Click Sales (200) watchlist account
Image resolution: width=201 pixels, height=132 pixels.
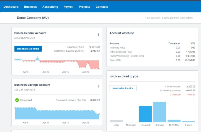[x=116, y=60]
